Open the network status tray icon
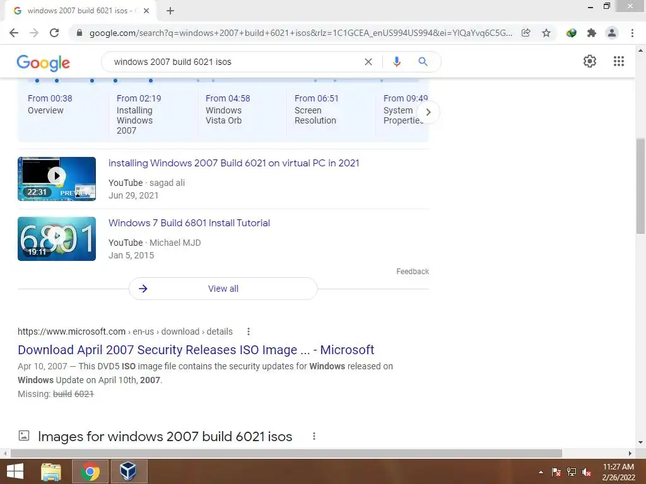The image size is (646, 484). pyautogui.click(x=572, y=472)
